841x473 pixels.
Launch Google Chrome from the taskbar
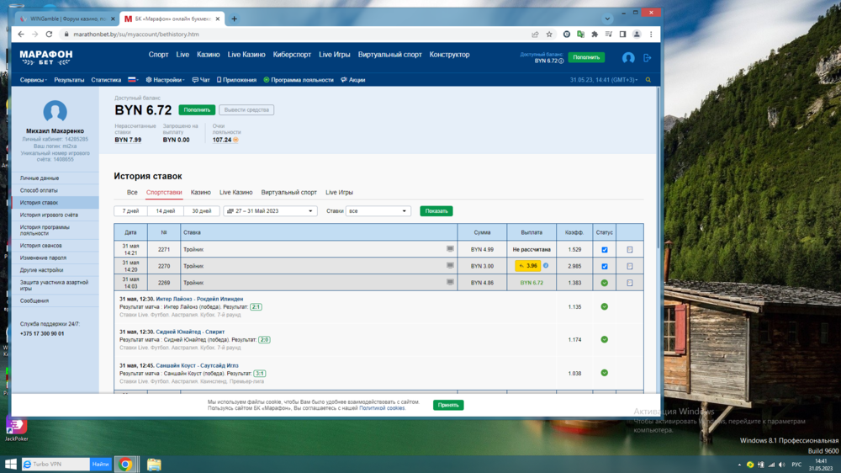(125, 464)
